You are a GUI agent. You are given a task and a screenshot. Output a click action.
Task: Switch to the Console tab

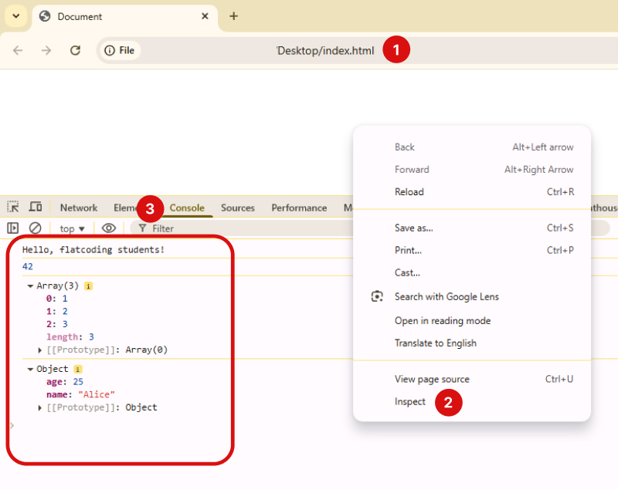point(187,208)
